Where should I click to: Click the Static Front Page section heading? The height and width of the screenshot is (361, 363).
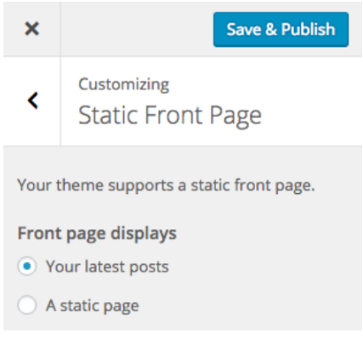[x=170, y=116]
